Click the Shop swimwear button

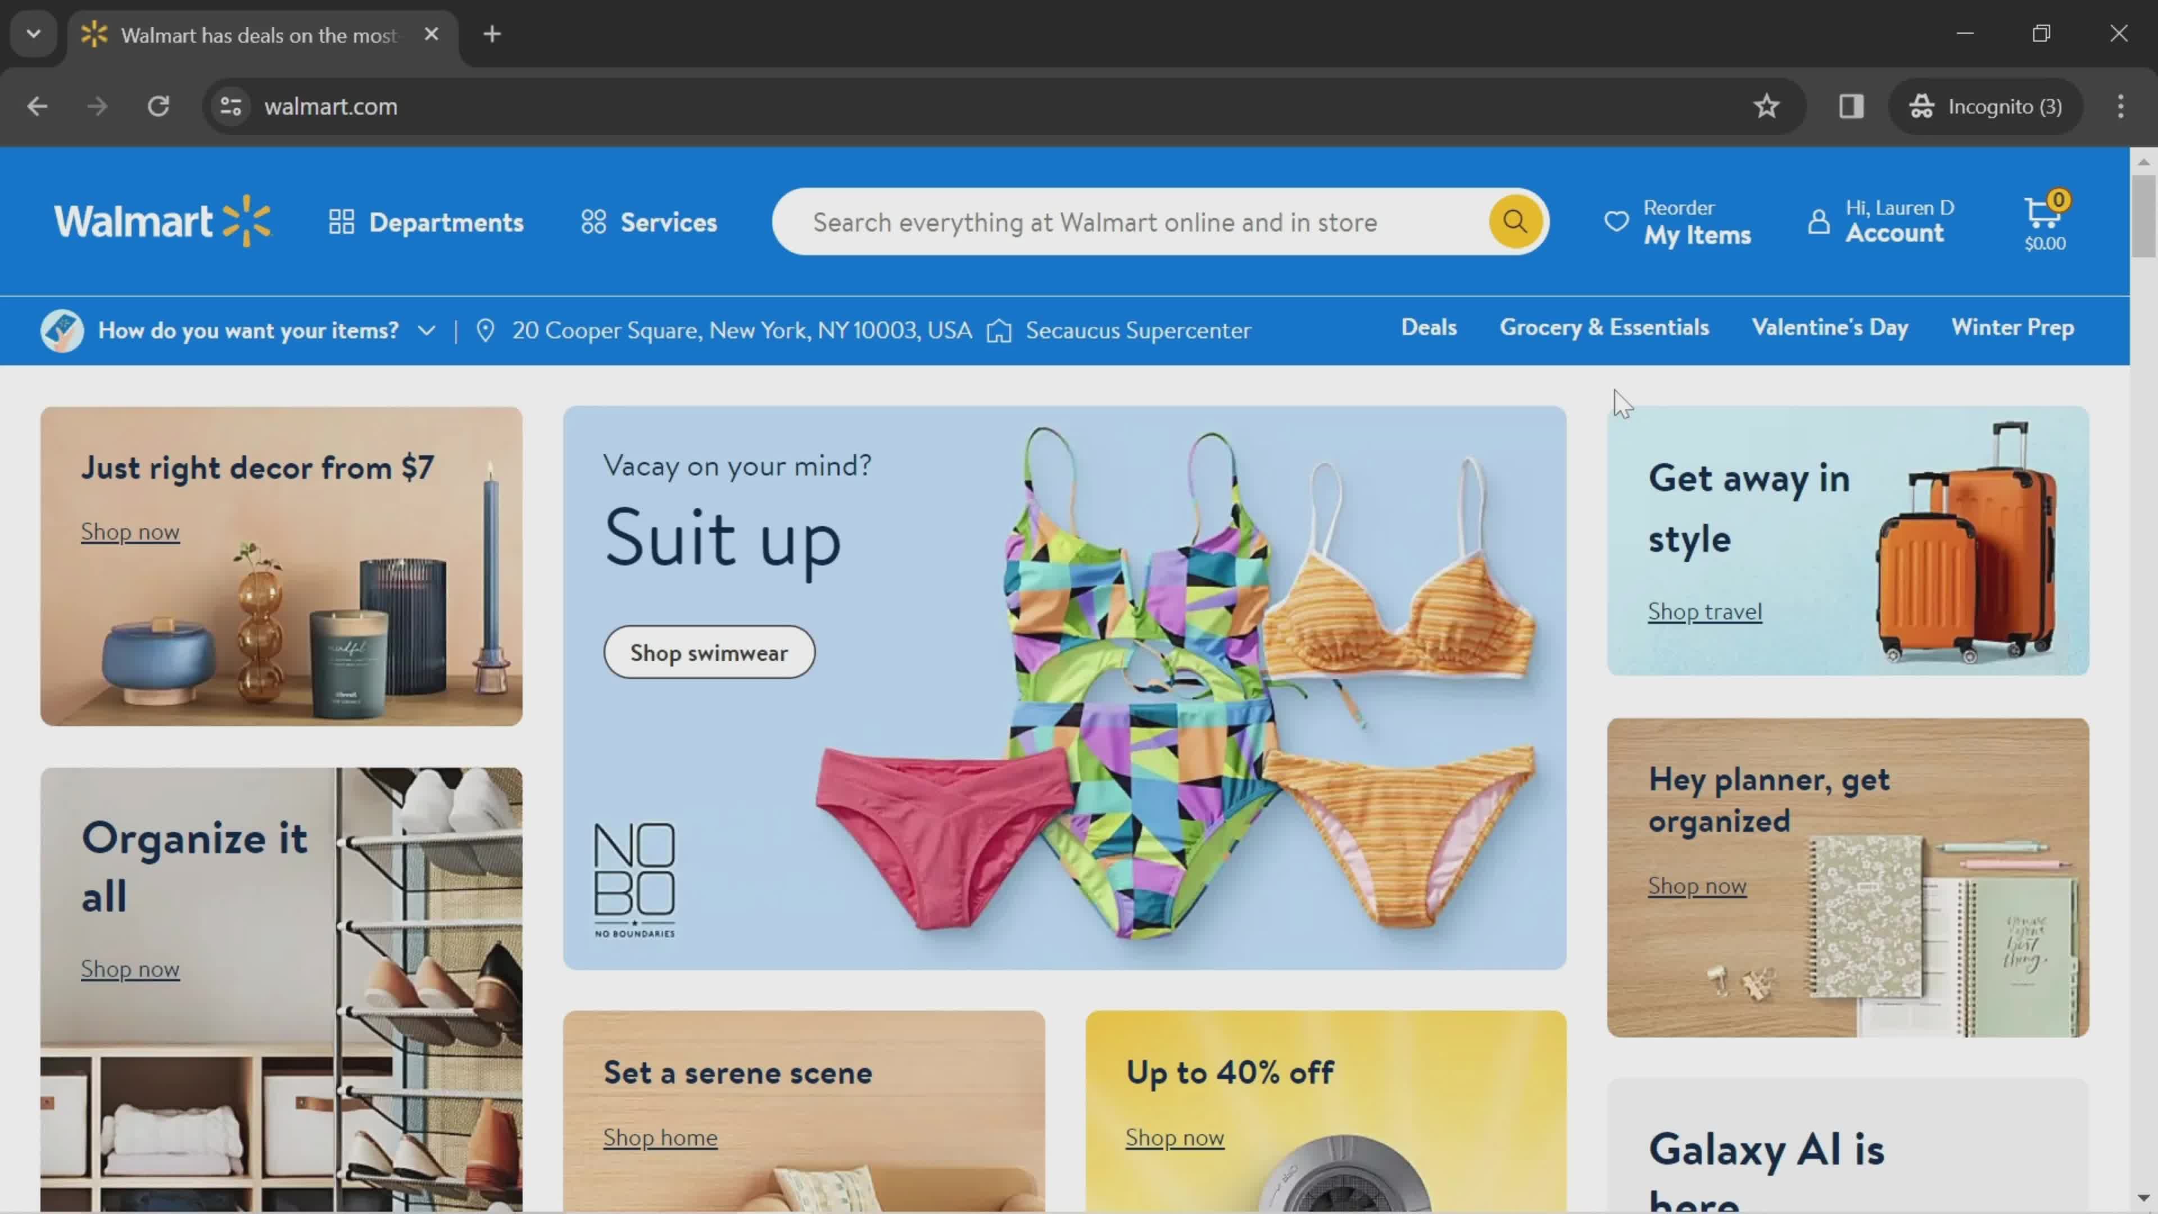(x=709, y=651)
